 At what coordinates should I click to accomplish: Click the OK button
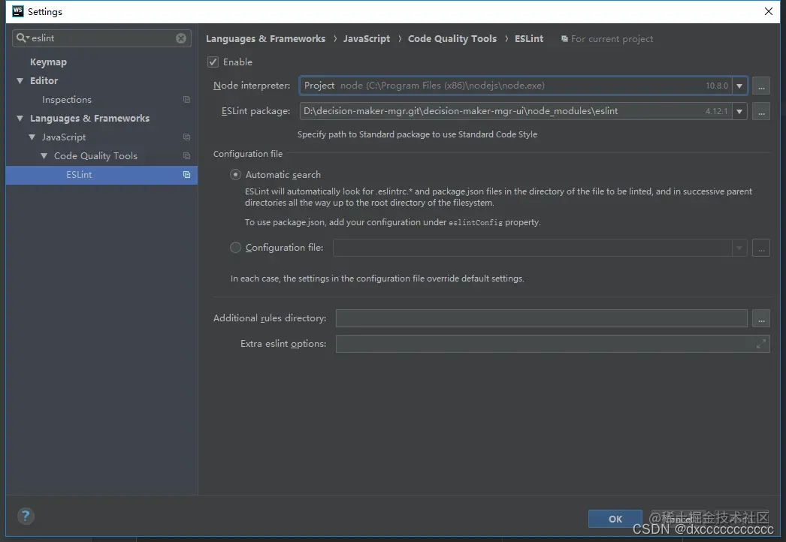(615, 519)
